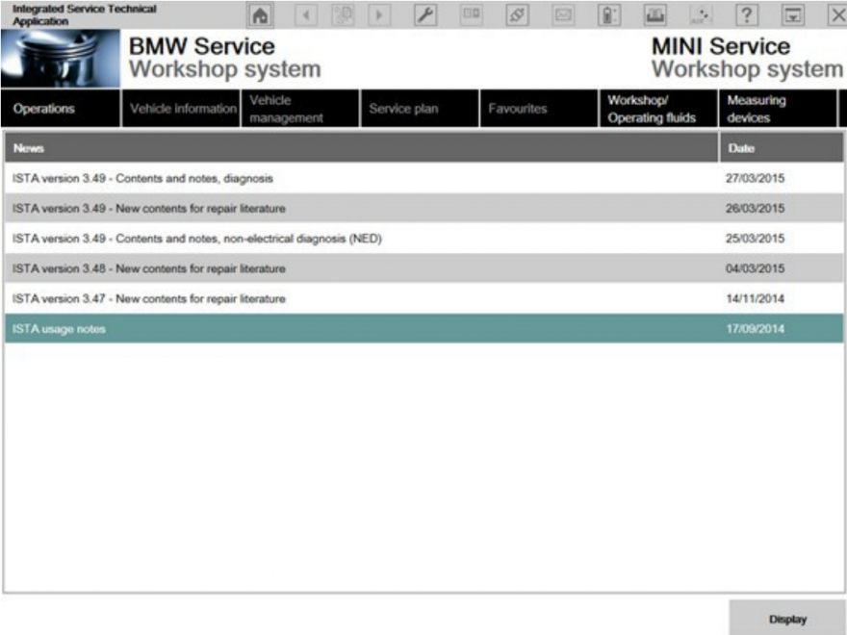Open the envelope message icon
847x635 pixels.
pyautogui.click(x=563, y=15)
